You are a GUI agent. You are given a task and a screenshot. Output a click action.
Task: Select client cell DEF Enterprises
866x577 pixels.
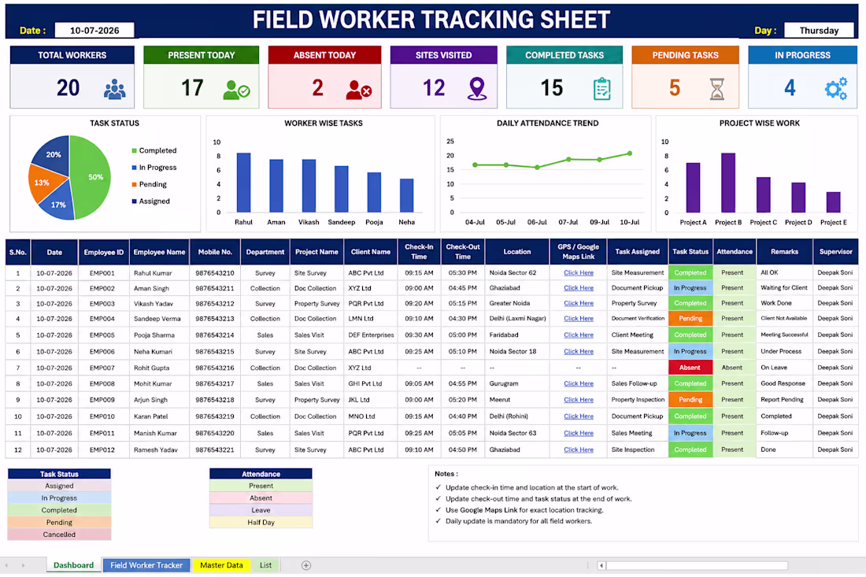pos(371,335)
